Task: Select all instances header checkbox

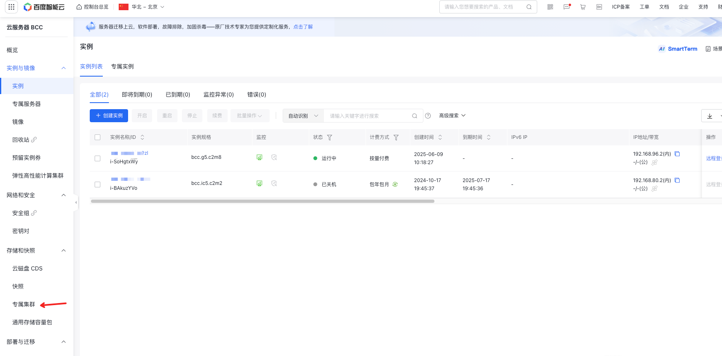Action: point(97,137)
